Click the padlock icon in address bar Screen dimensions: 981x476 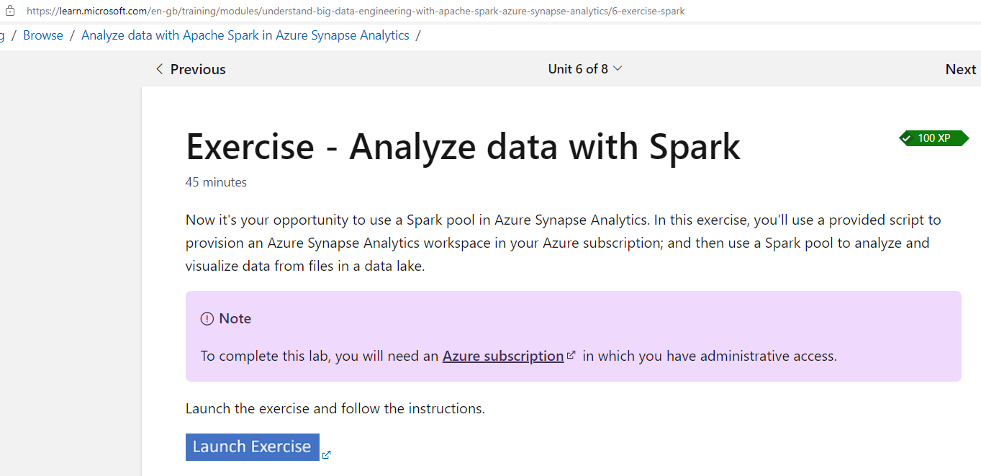pyautogui.click(x=10, y=11)
